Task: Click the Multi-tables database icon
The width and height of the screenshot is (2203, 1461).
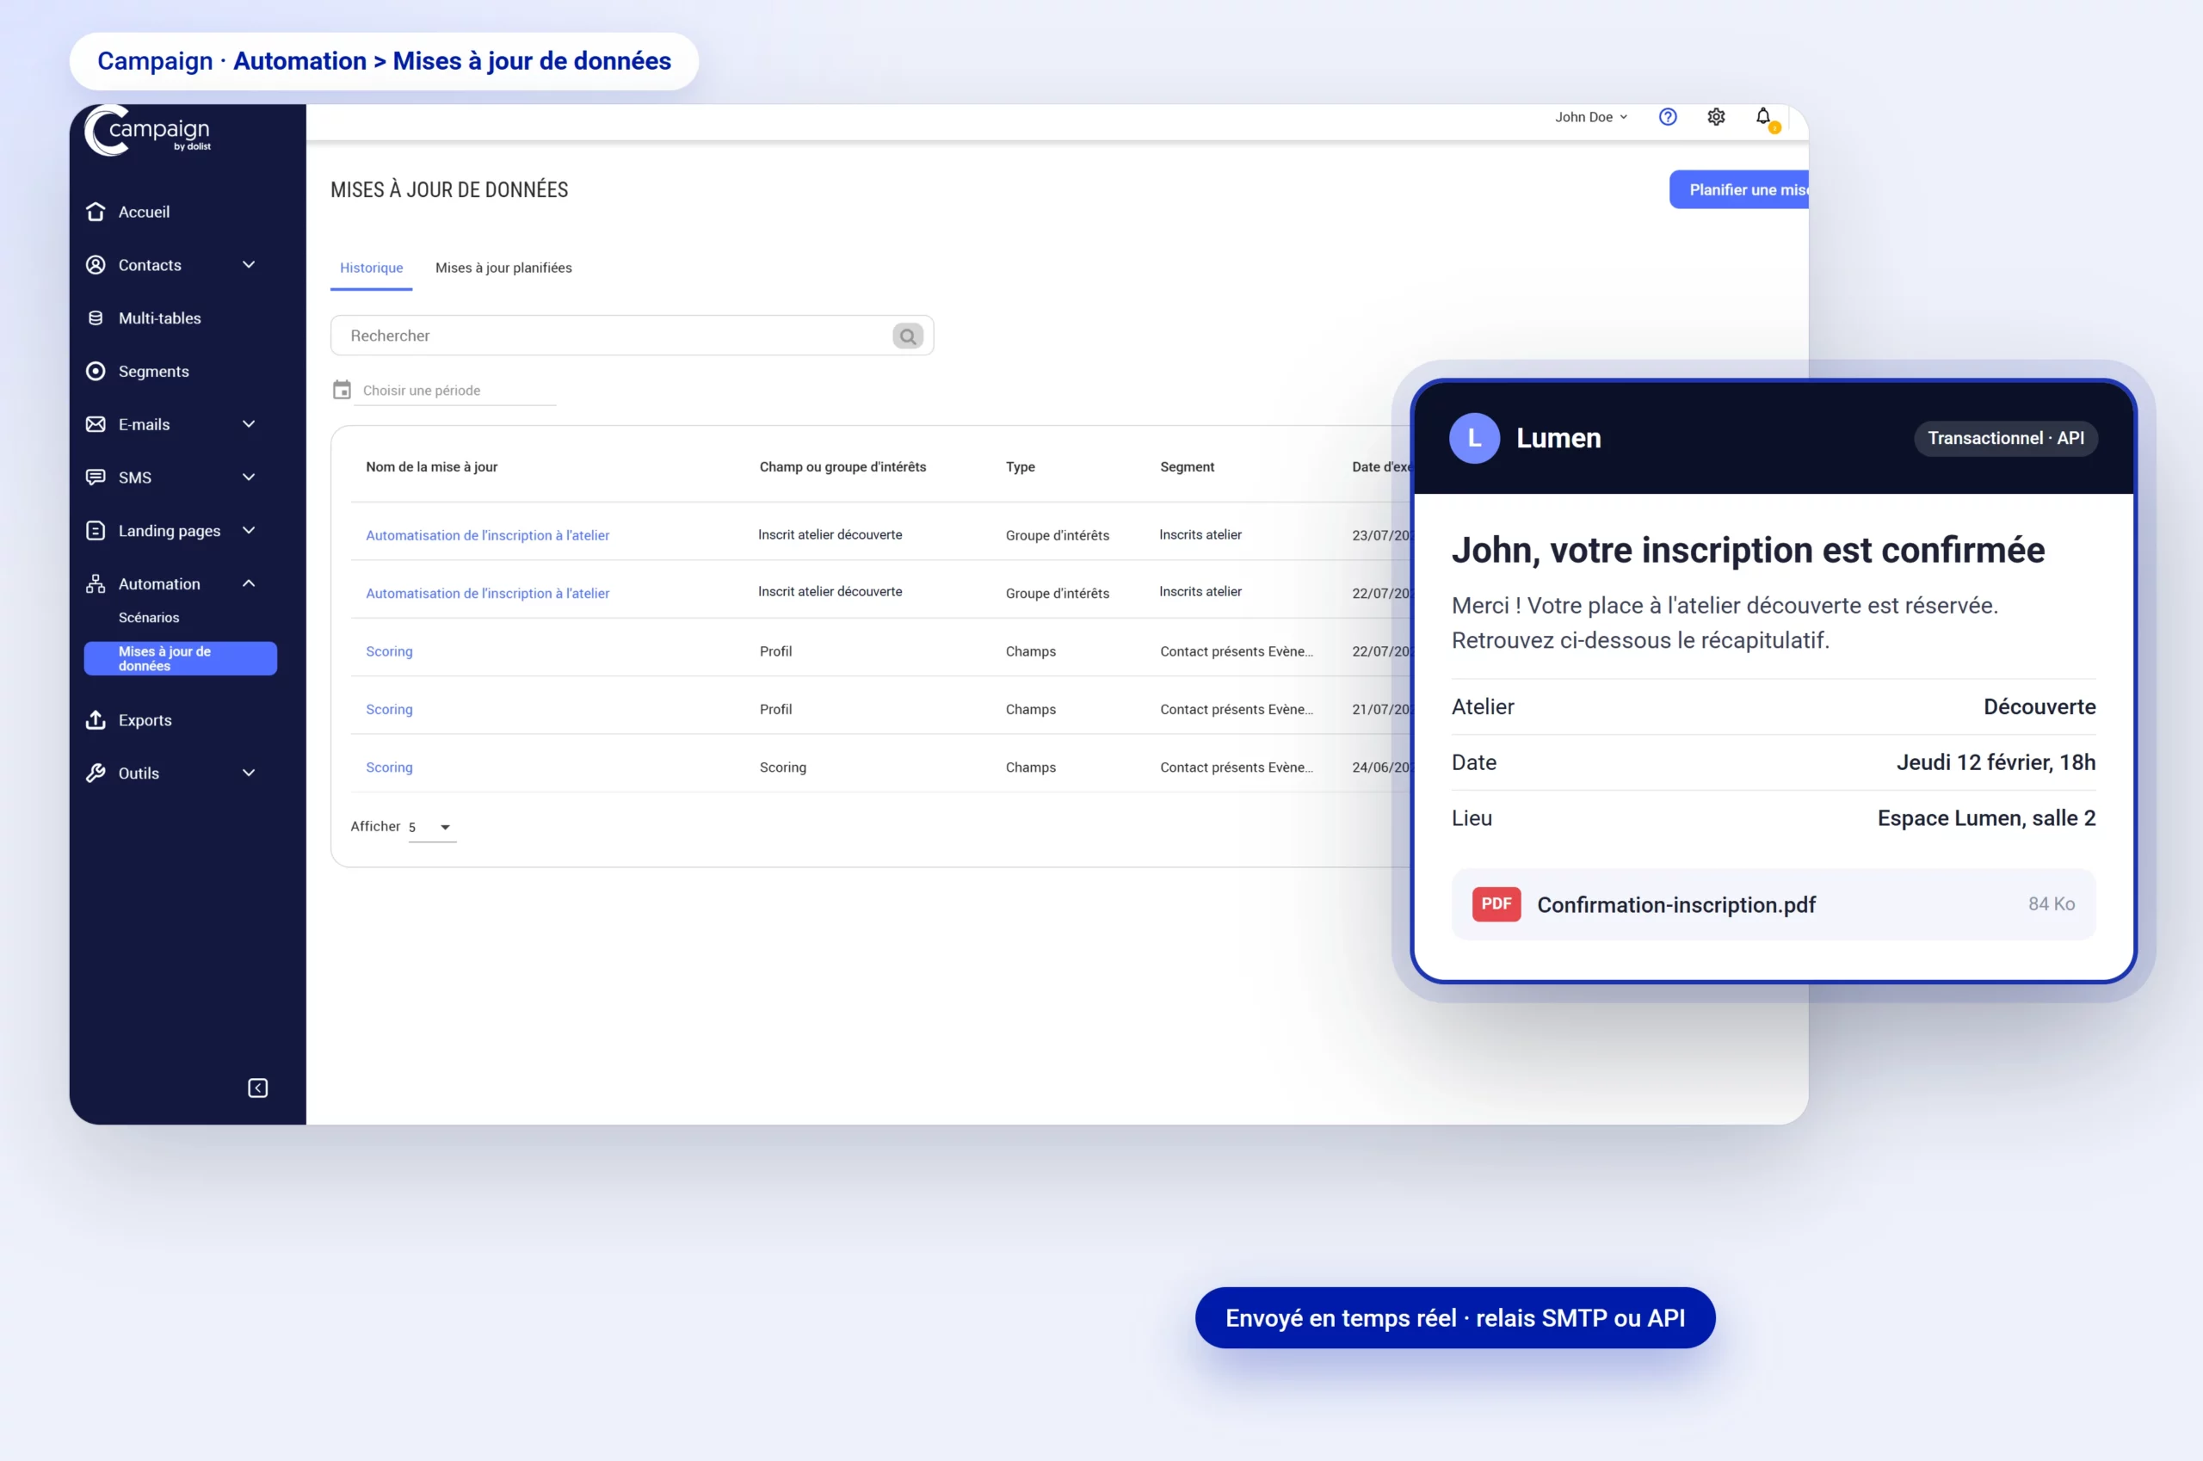Action: (95, 317)
